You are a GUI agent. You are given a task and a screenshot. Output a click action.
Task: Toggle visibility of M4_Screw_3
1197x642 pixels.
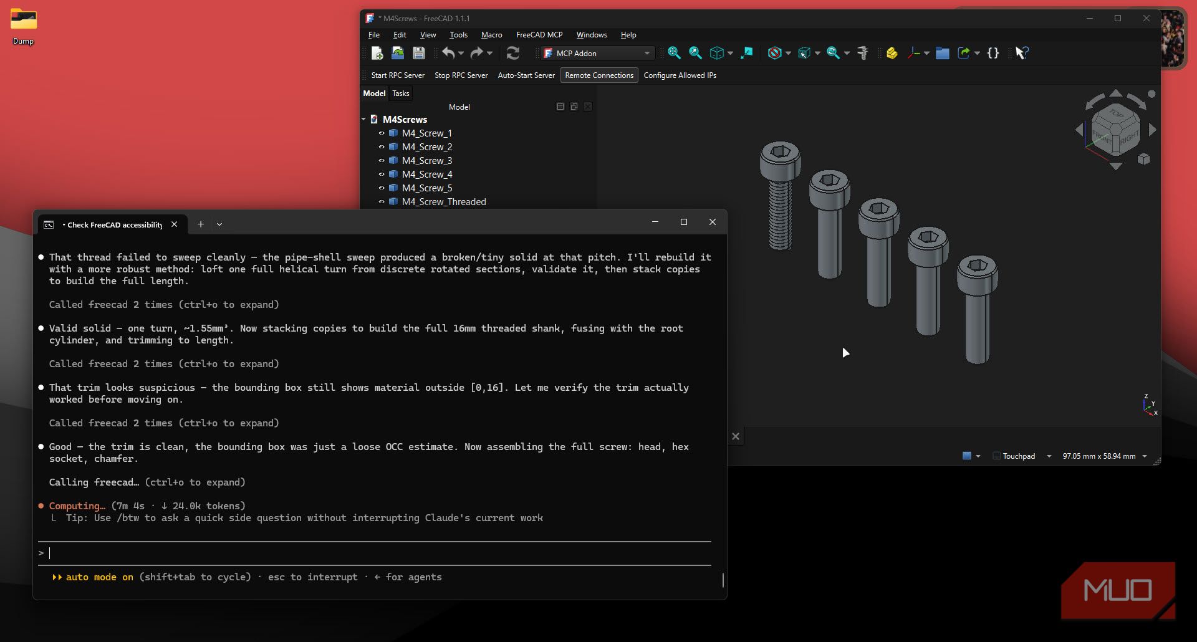click(382, 160)
